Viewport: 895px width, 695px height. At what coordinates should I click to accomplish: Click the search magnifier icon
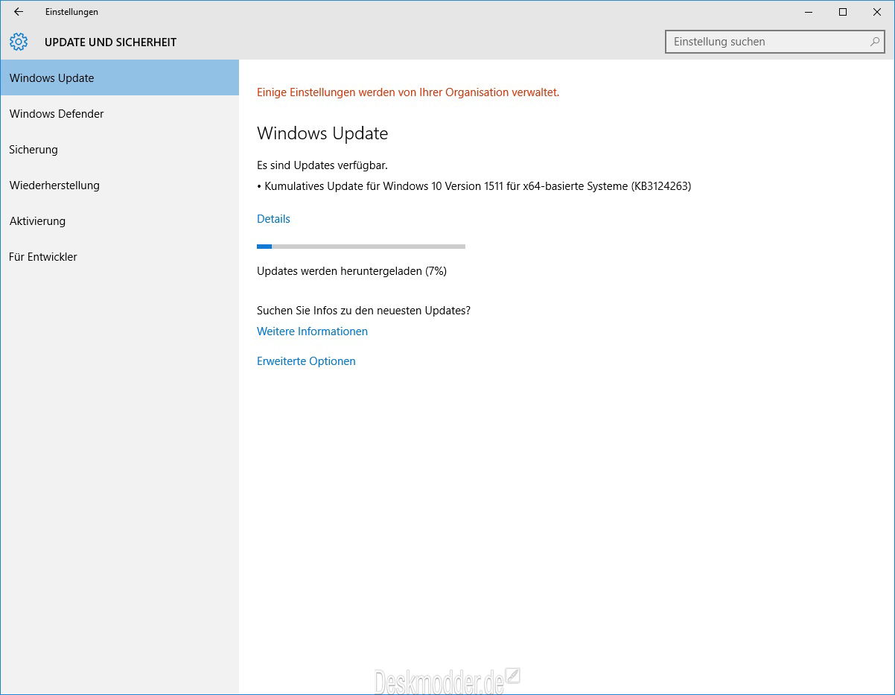(x=875, y=42)
